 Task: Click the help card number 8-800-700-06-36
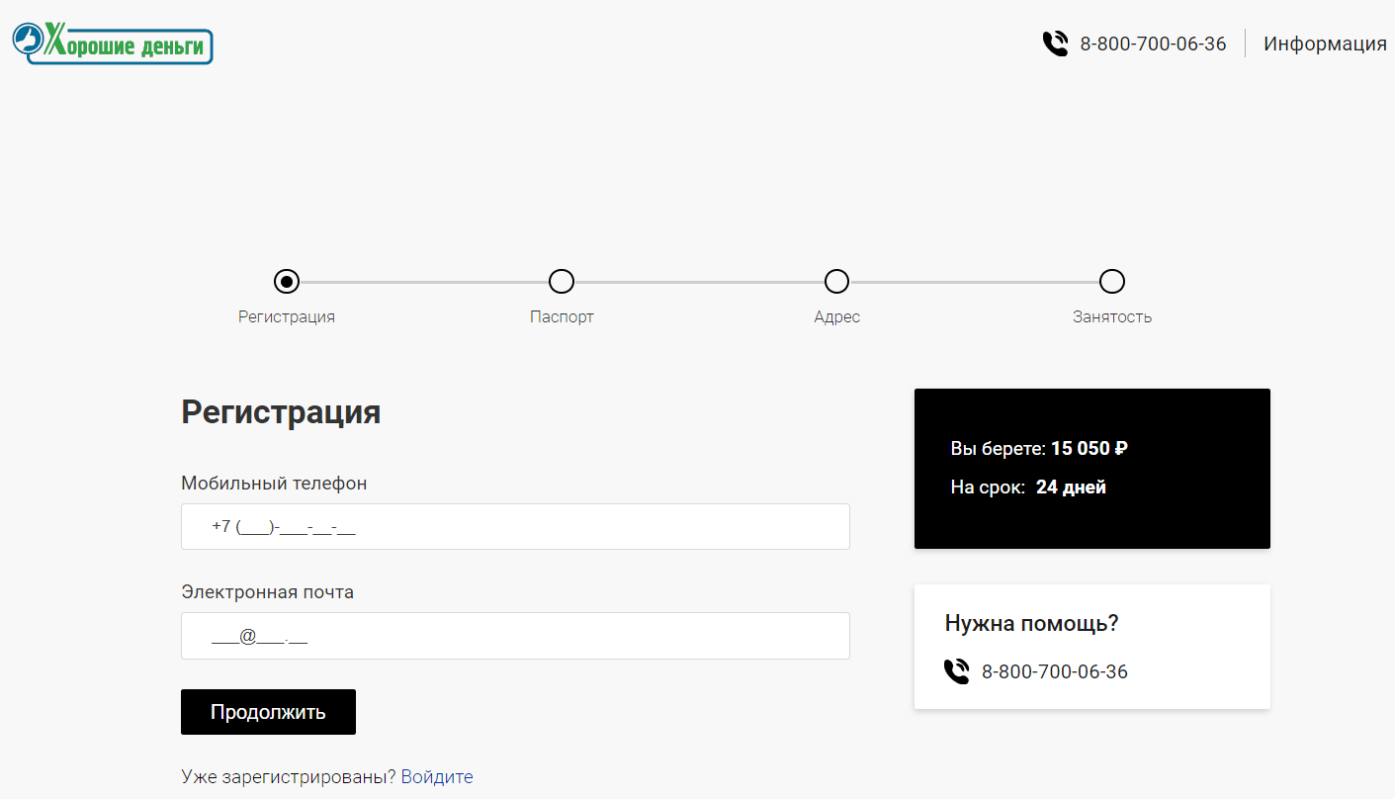[x=1054, y=672]
